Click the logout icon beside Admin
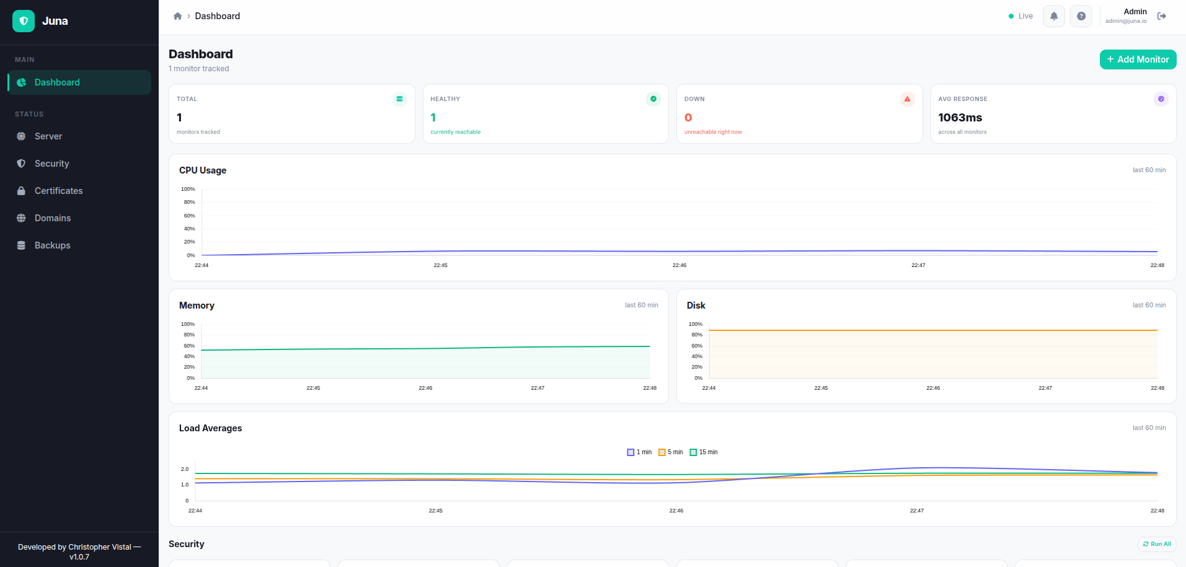The height and width of the screenshot is (567, 1186). click(1162, 16)
